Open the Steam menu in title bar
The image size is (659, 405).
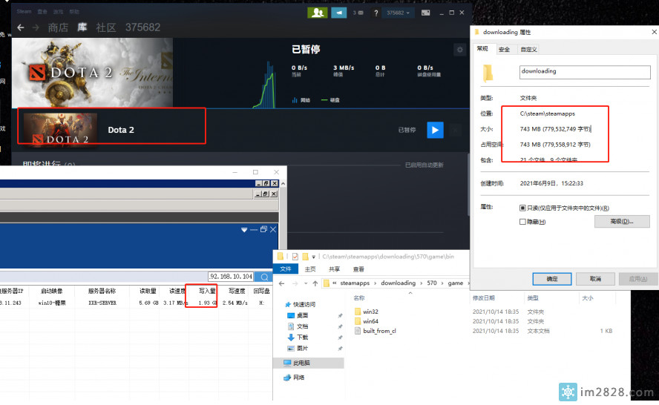(x=24, y=12)
